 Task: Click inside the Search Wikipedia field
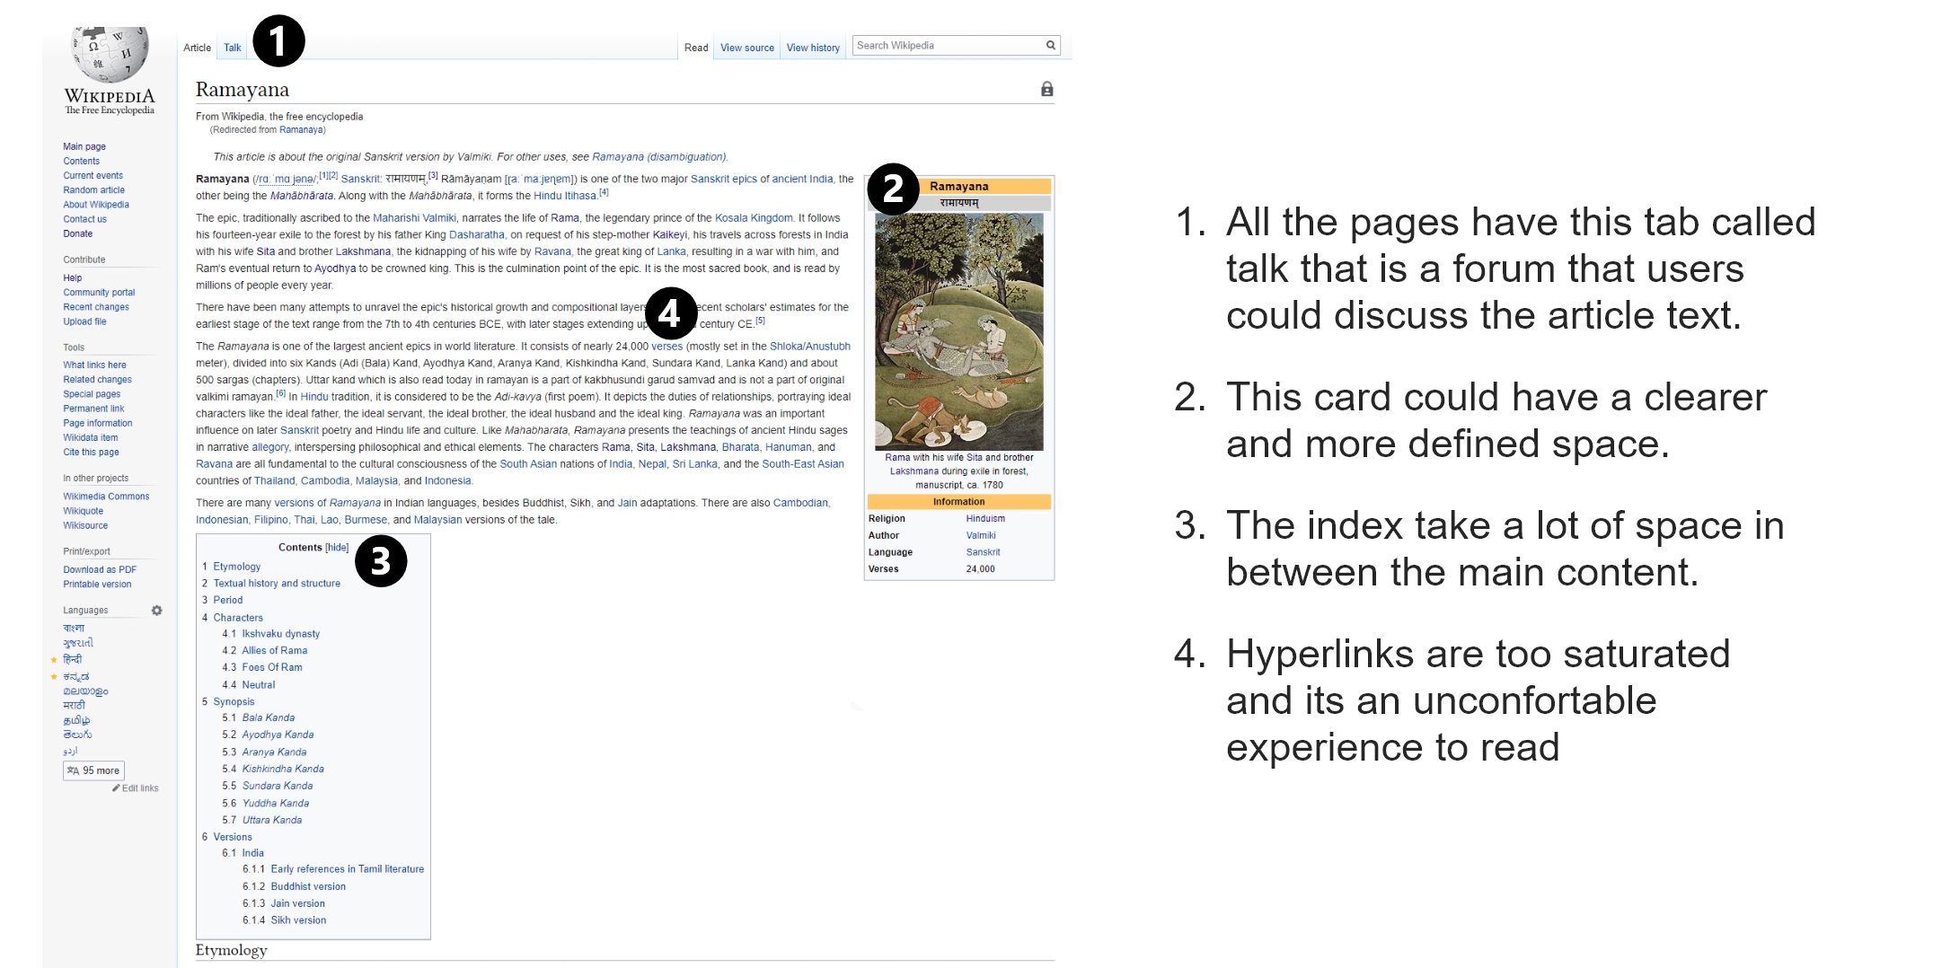point(947,46)
